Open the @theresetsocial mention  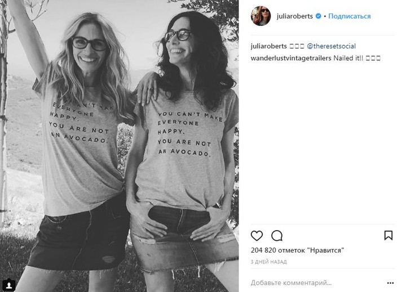331,46
